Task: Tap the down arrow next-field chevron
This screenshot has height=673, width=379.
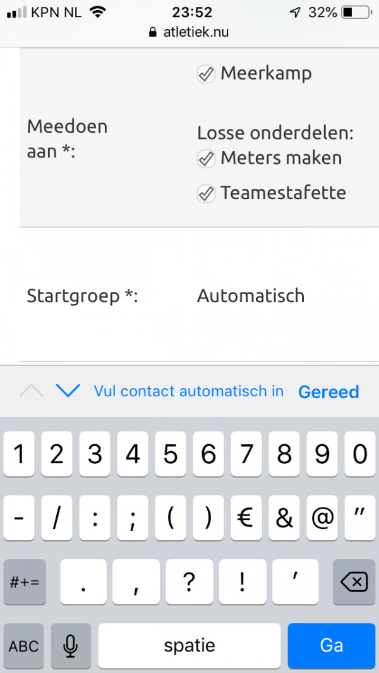Action: point(68,391)
